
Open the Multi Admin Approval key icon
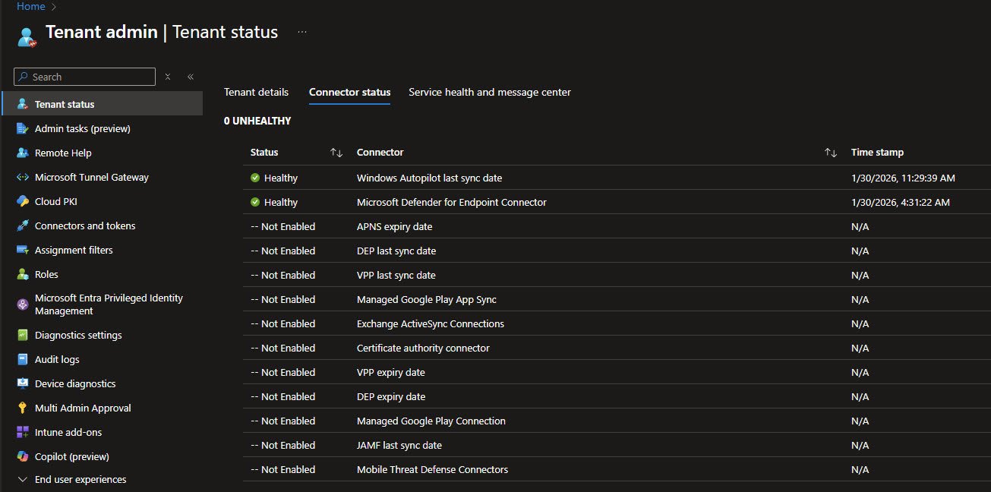[x=22, y=408]
